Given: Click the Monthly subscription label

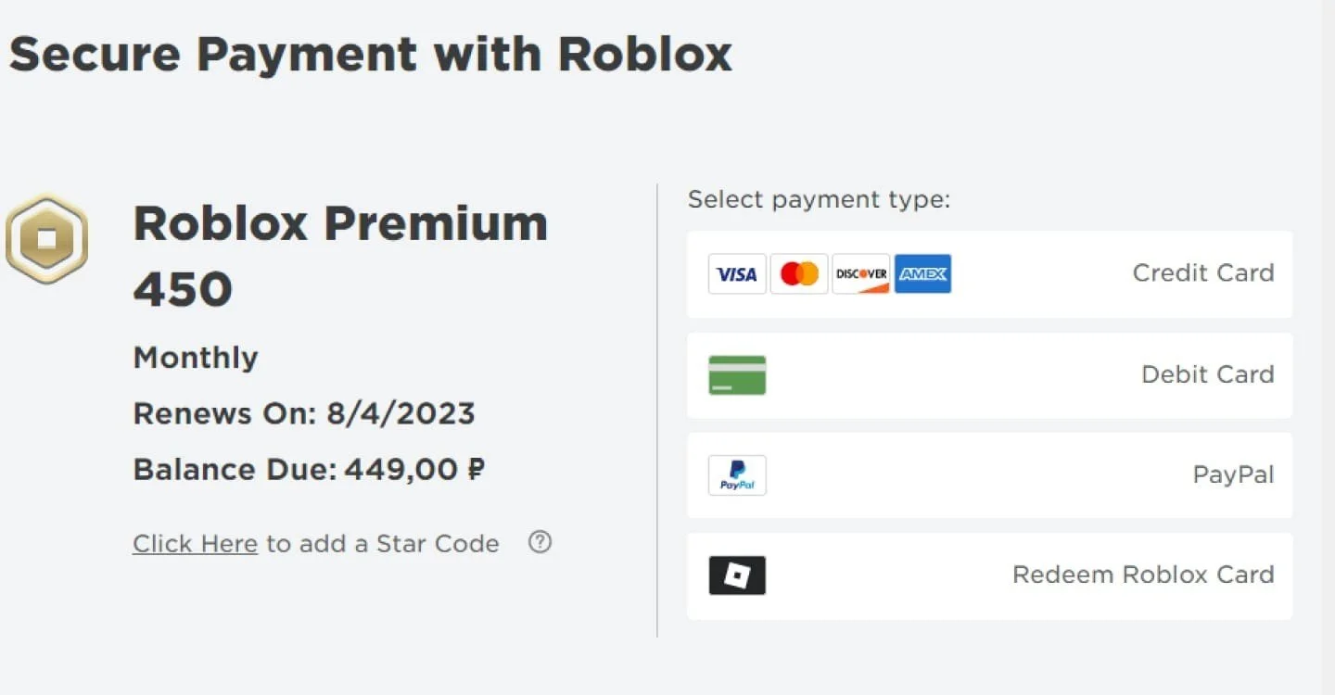Looking at the screenshot, I should pos(196,358).
